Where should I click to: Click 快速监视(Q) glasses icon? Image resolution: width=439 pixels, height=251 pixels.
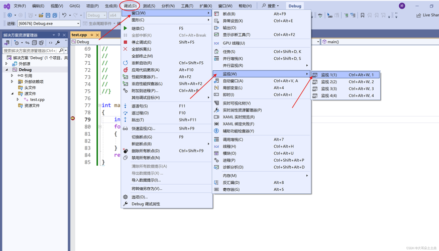pyautogui.click(x=126, y=129)
